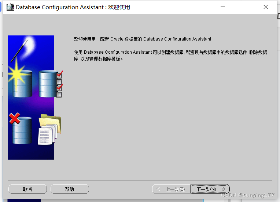Proceed with the 下一步(N) button

point(210,189)
